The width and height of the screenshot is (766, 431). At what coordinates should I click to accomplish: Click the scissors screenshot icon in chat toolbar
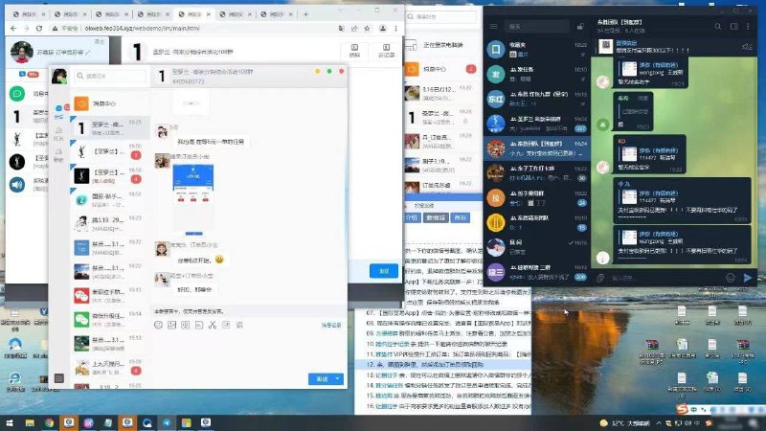click(x=213, y=325)
